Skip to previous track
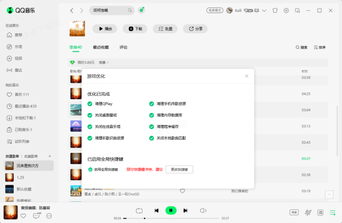Screen dimensions: 342x223 tap(157, 210)
